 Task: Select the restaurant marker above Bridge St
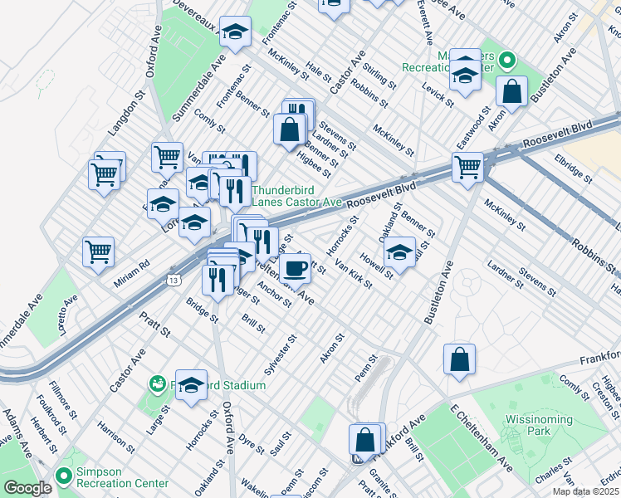pos(218,281)
